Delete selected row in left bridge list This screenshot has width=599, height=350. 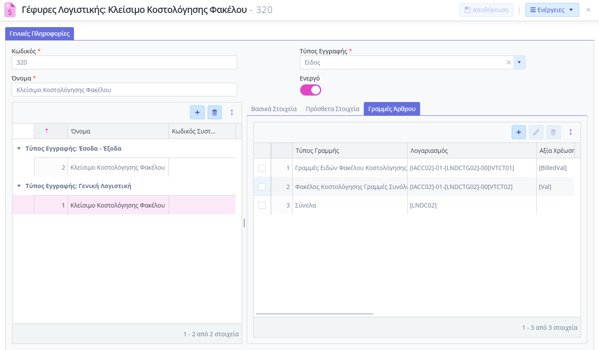[215, 112]
